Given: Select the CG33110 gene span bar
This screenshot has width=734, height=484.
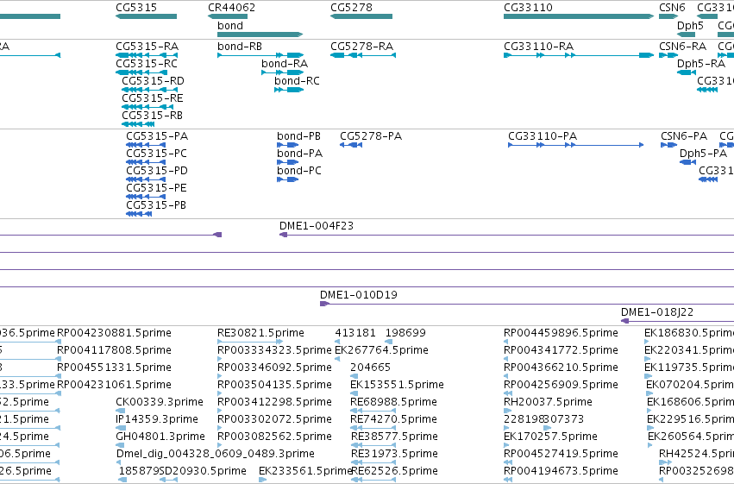Looking at the screenshot, I should tap(579, 16).
